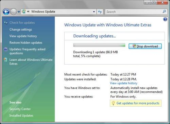Image resolution: width=170 pixels, height=124 pixels.
Task: Focus the Search input field
Action: point(134,12)
